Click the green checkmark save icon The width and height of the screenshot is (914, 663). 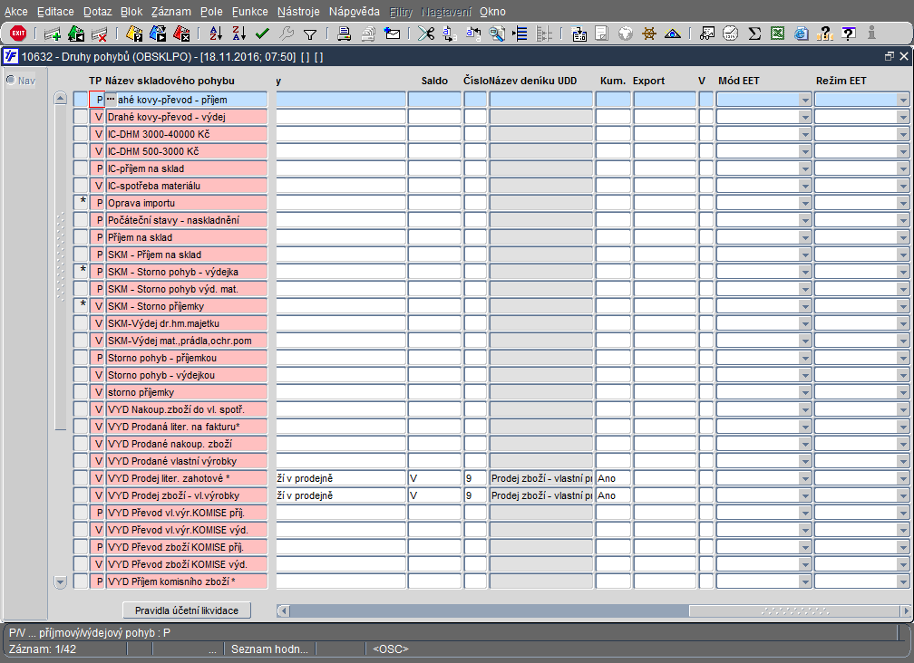[262, 34]
